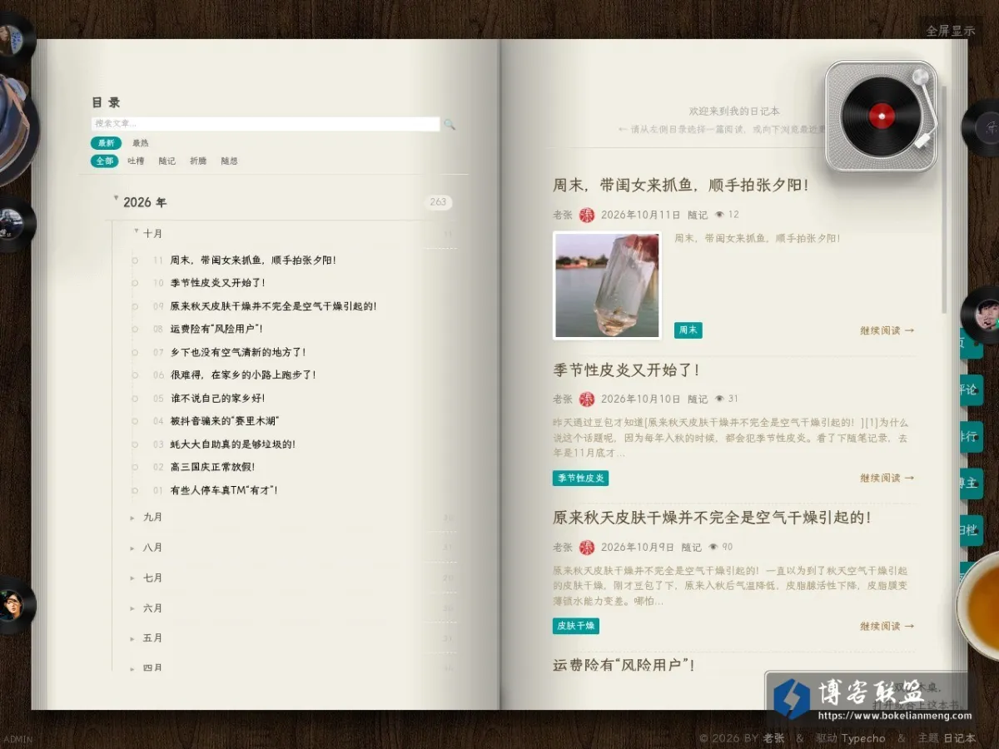
Task: Open post title 周末，带闺女来抓鱼，顺手拍张夕阳！
Action: coord(681,185)
